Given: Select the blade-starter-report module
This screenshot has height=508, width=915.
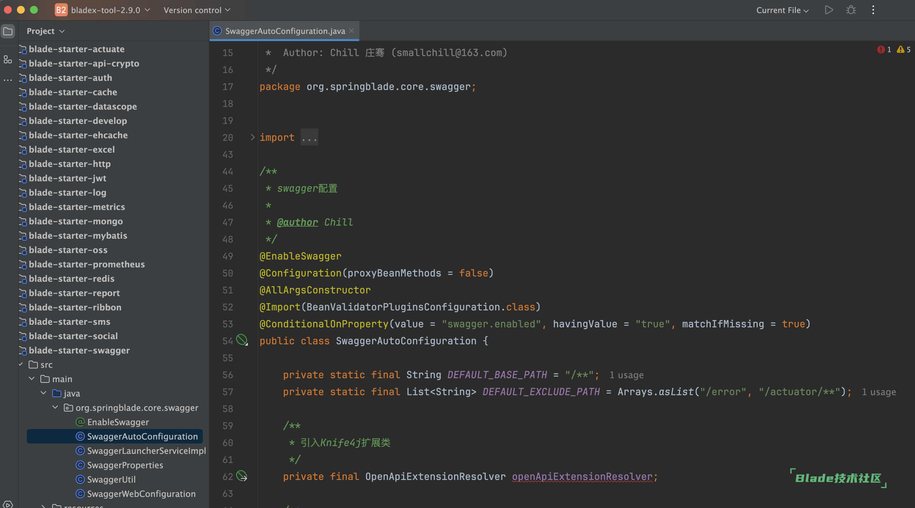Looking at the screenshot, I should click(74, 293).
